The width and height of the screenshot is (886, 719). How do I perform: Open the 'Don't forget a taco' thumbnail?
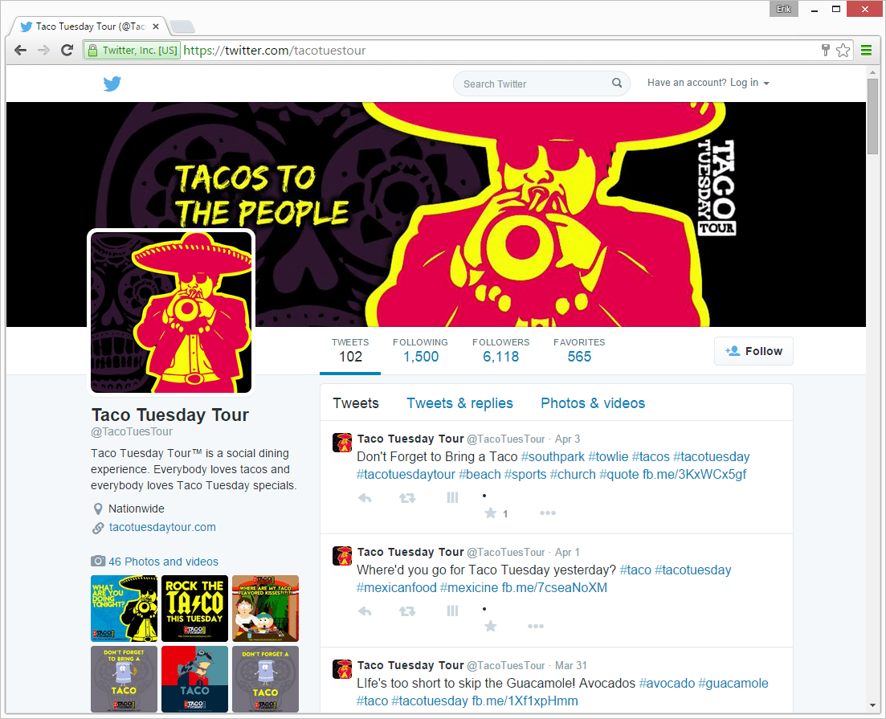(266, 679)
